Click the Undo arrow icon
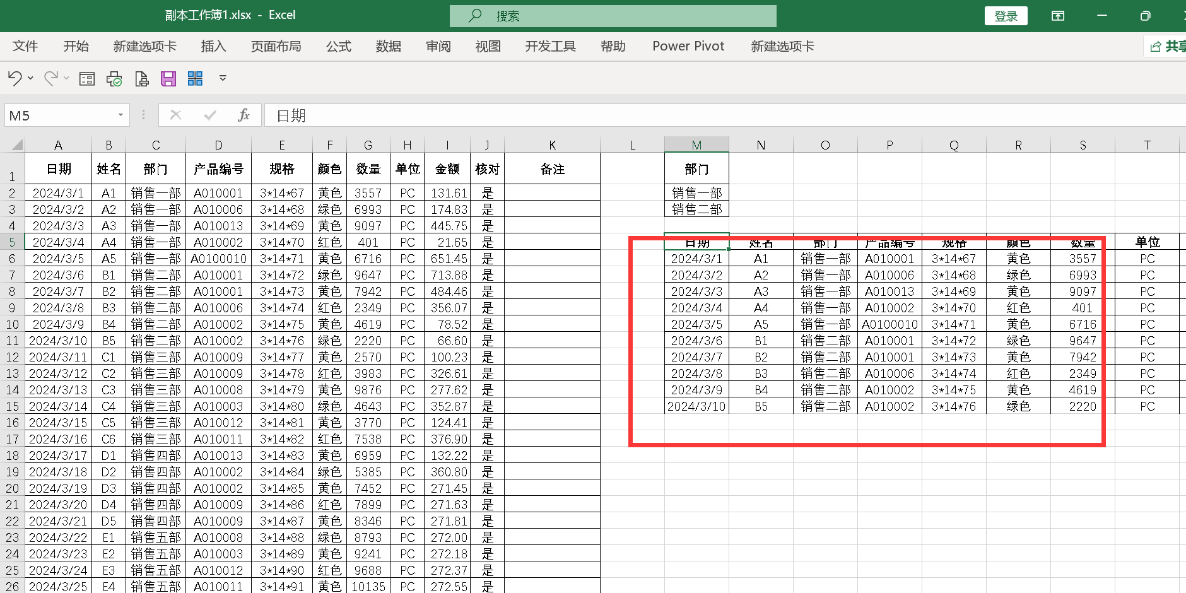This screenshot has height=593, width=1186. (x=15, y=78)
